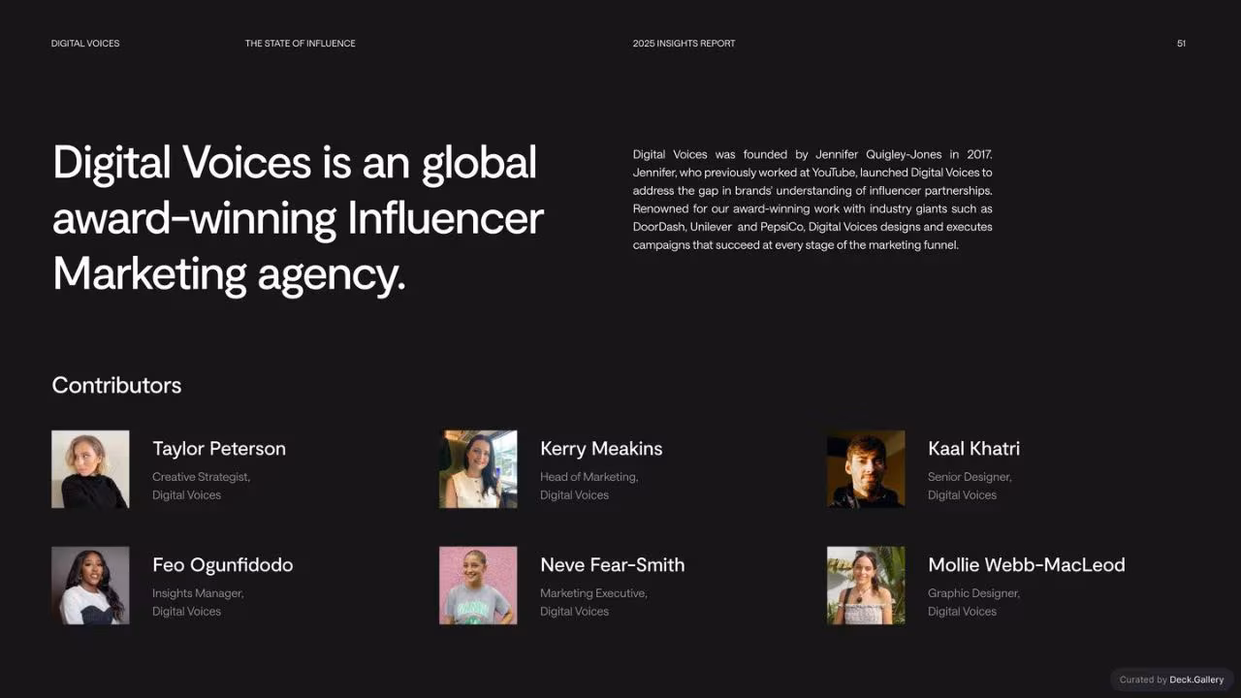1241x698 pixels.
Task: Select the name Neve Fear-Smith
Action: click(612, 565)
